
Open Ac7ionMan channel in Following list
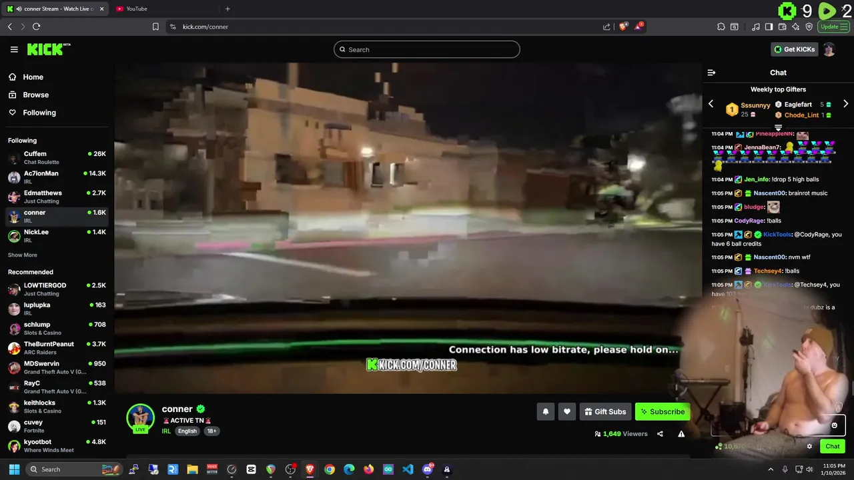click(57, 177)
